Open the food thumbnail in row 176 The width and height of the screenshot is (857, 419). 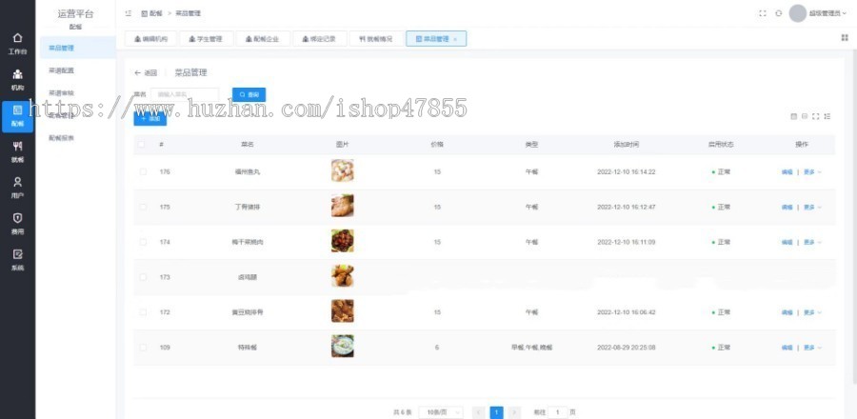click(342, 170)
